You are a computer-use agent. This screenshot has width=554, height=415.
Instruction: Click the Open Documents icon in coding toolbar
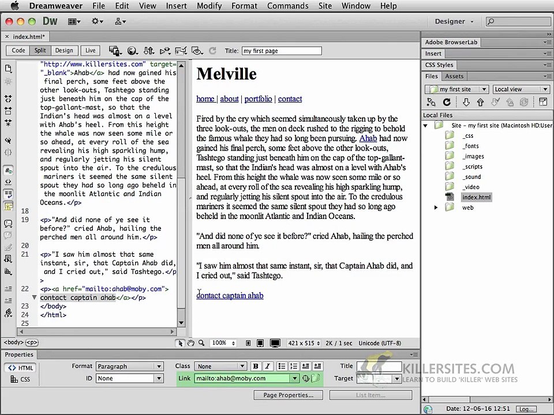click(x=8, y=69)
